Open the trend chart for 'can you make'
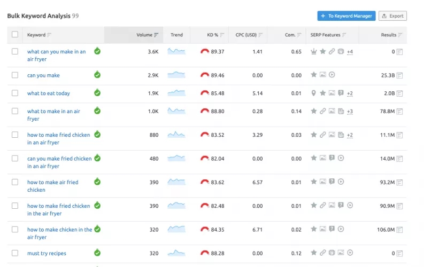The image size is (424, 267). [176, 75]
